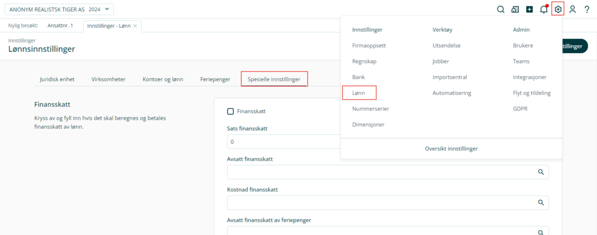This screenshot has width=597, height=235.
Task: Click the plus icon to create new
Action: point(529,9)
